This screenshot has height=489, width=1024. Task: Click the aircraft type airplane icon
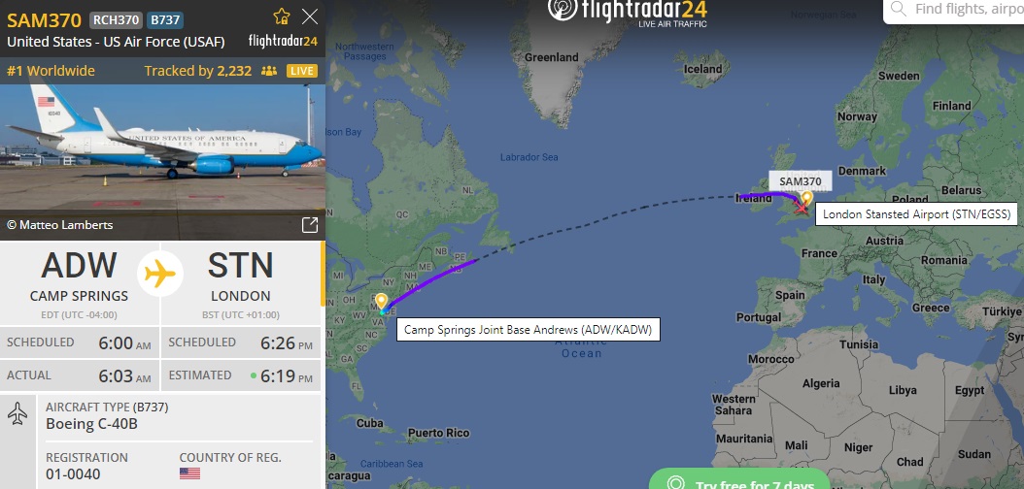click(17, 413)
